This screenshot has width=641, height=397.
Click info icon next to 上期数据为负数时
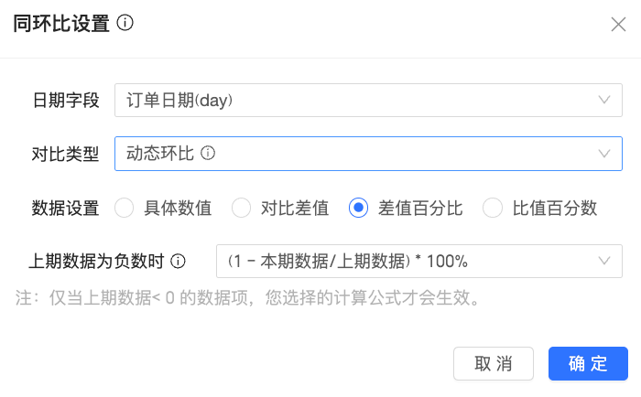[178, 261]
